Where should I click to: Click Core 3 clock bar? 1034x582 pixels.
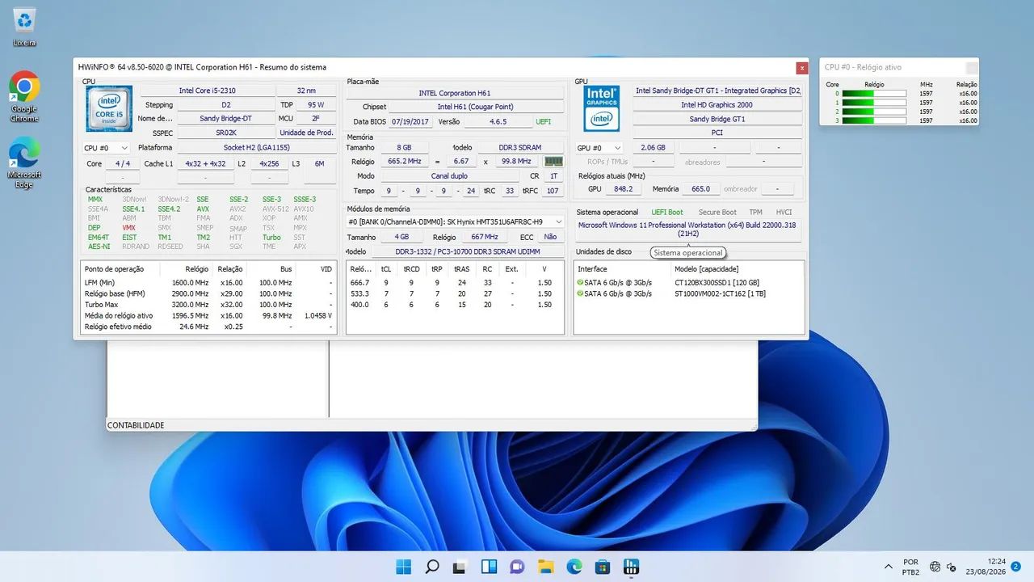pyautogui.click(x=874, y=120)
